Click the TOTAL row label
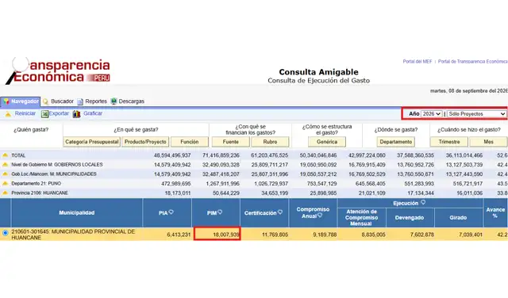508x298 pixels. click(x=18, y=155)
